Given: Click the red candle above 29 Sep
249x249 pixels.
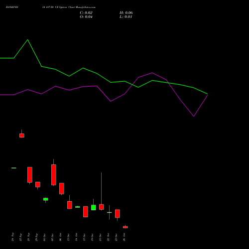Looking at the screenshot, I should click(x=38, y=184).
